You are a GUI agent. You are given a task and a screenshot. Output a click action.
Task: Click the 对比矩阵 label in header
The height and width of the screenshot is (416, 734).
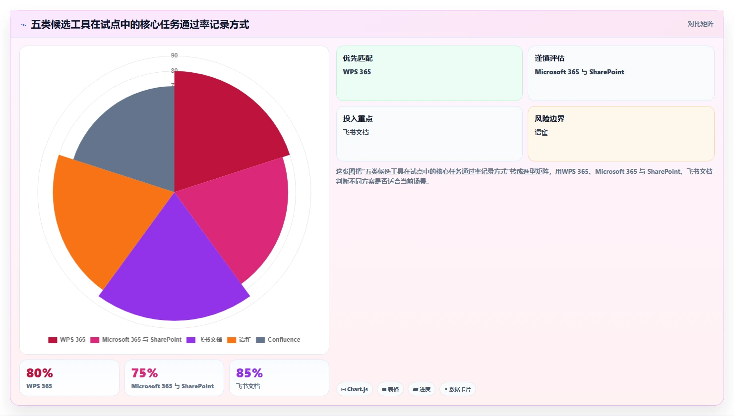point(700,24)
